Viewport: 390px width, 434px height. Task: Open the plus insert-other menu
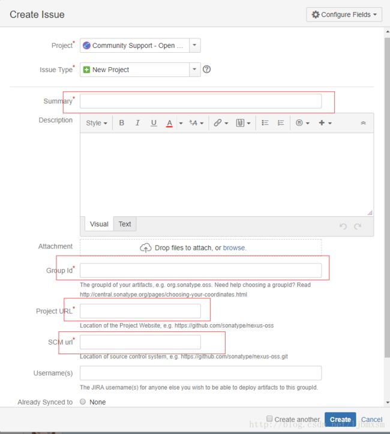click(325, 123)
